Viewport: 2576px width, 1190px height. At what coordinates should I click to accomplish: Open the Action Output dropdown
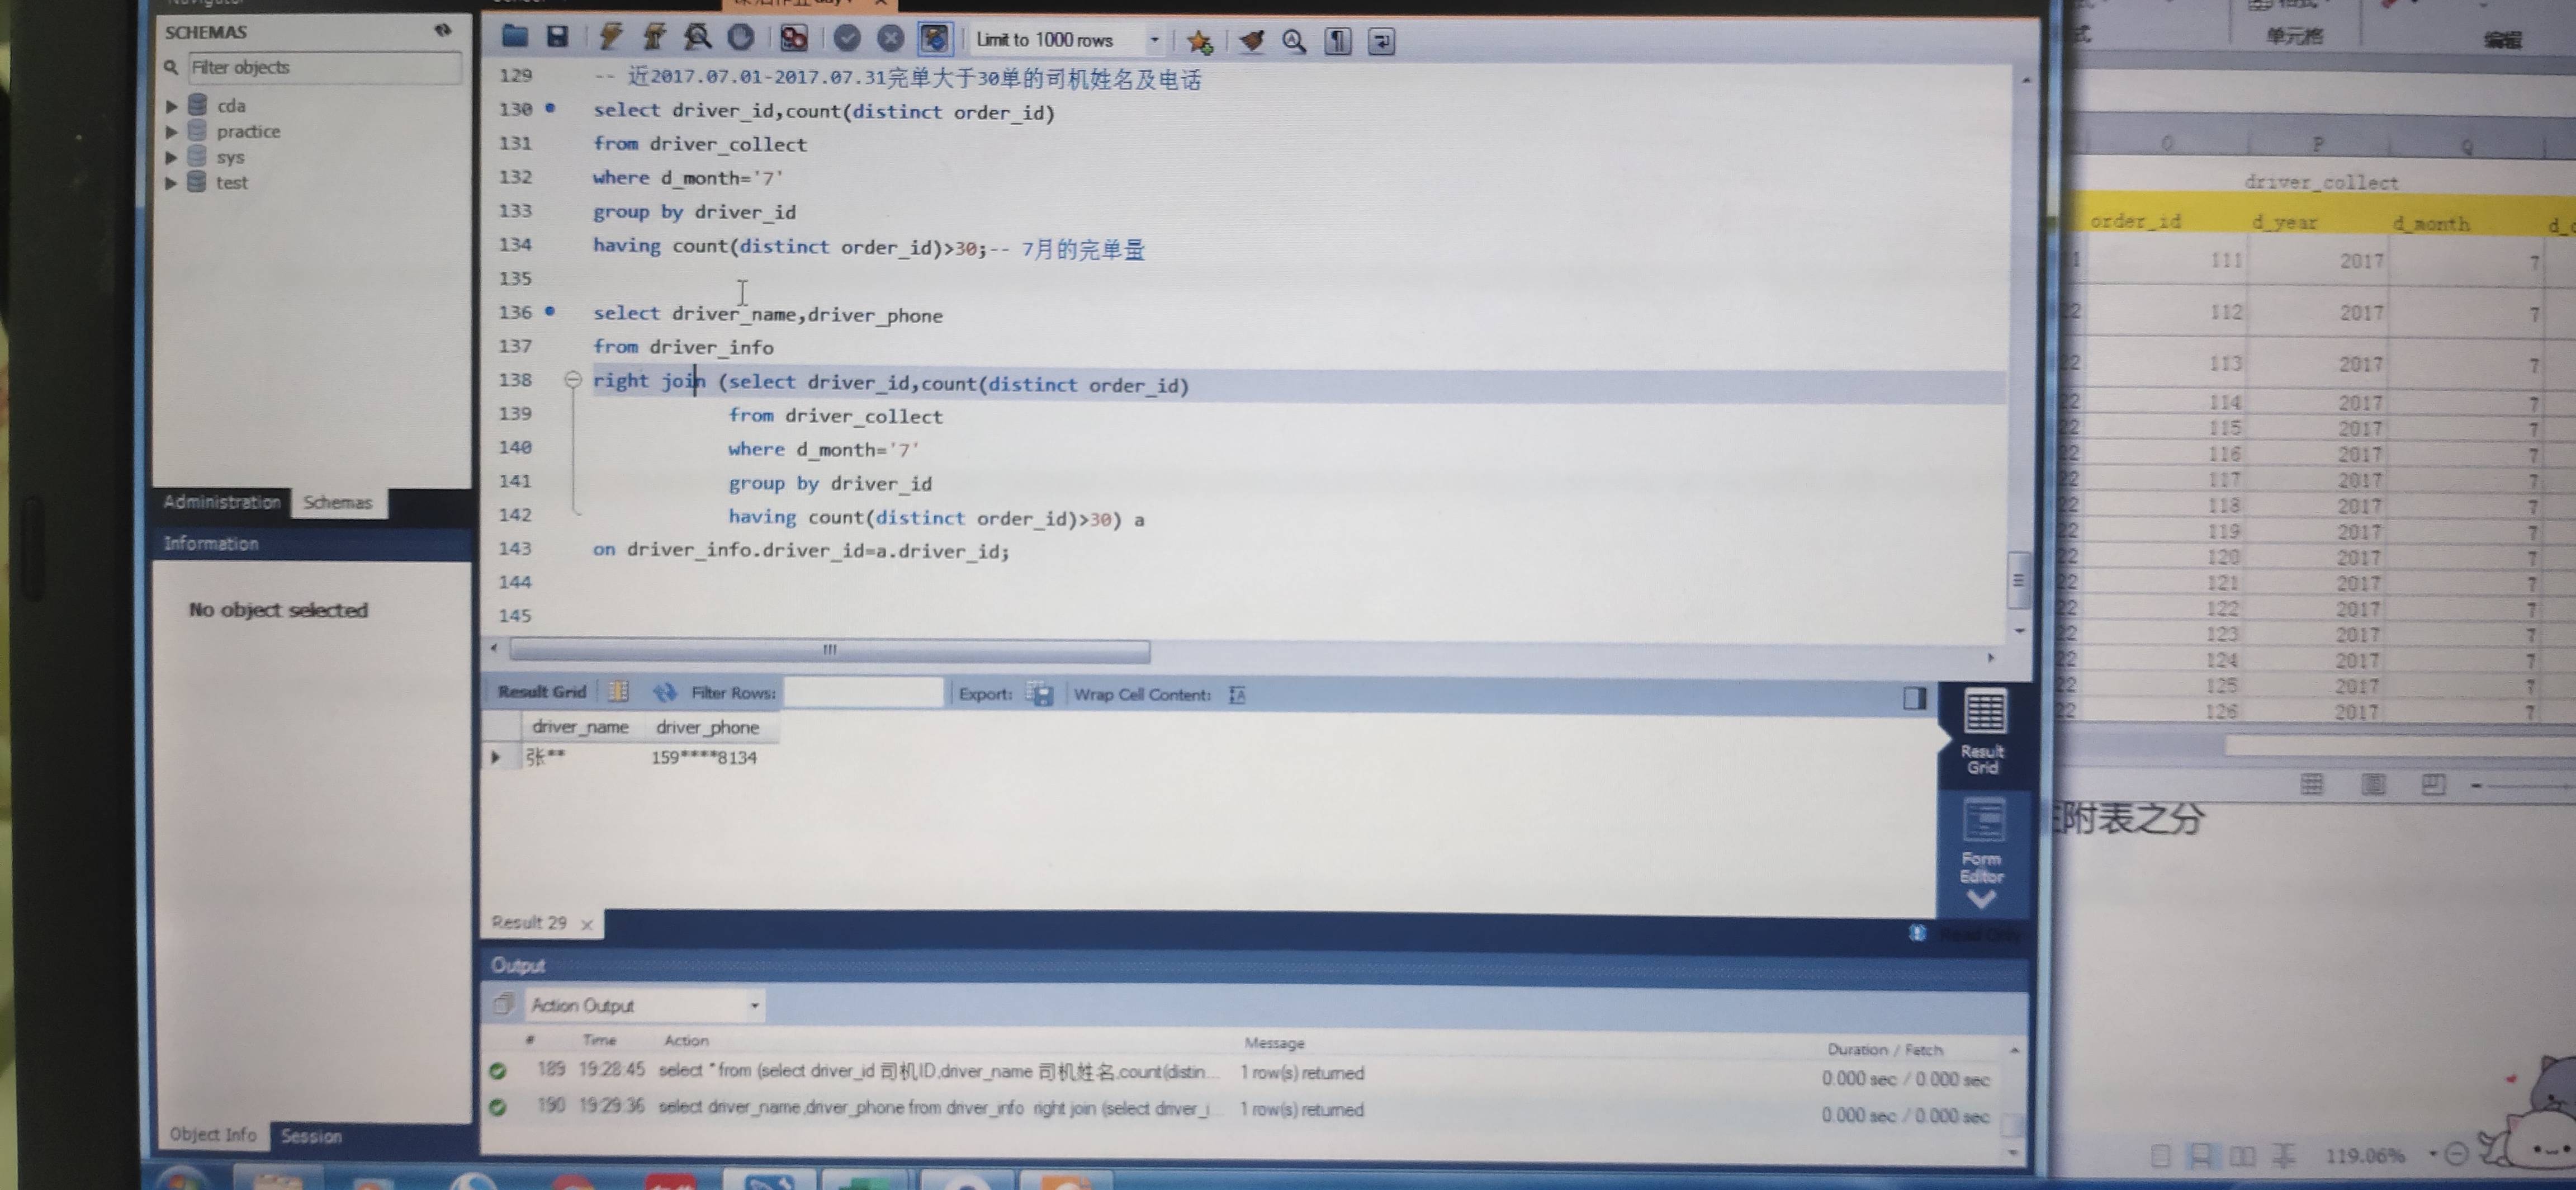click(754, 1005)
